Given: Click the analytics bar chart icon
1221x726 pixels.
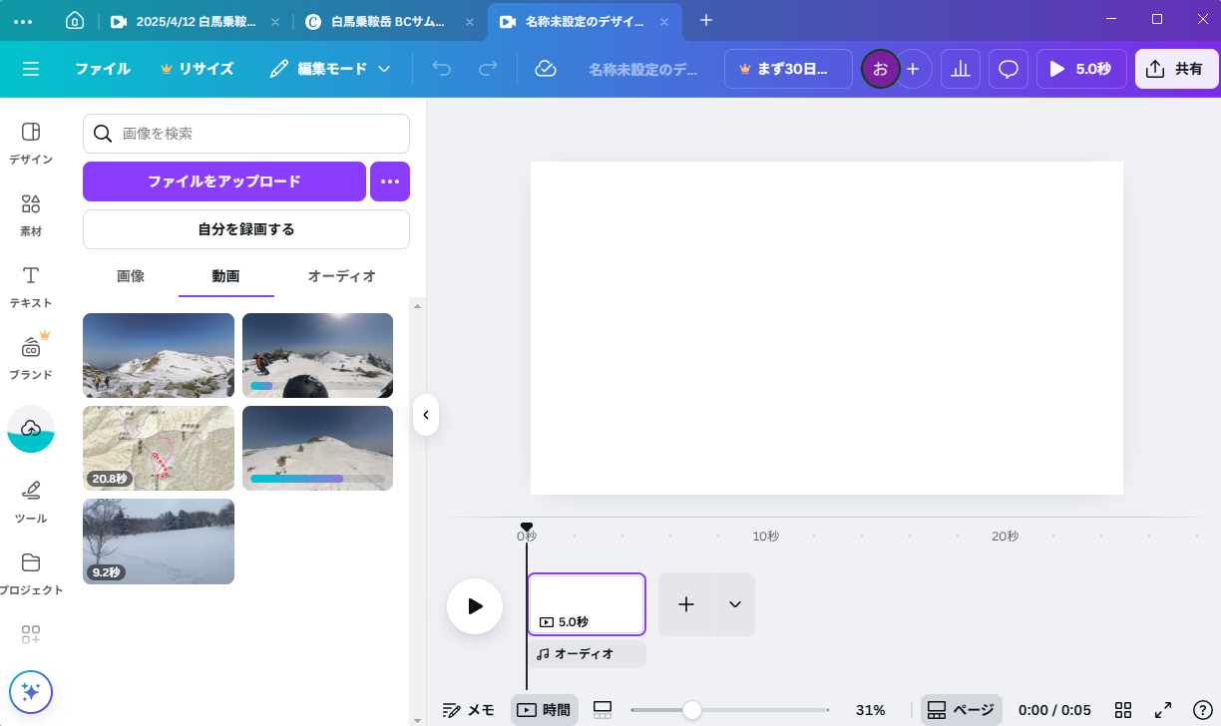Looking at the screenshot, I should click(961, 69).
